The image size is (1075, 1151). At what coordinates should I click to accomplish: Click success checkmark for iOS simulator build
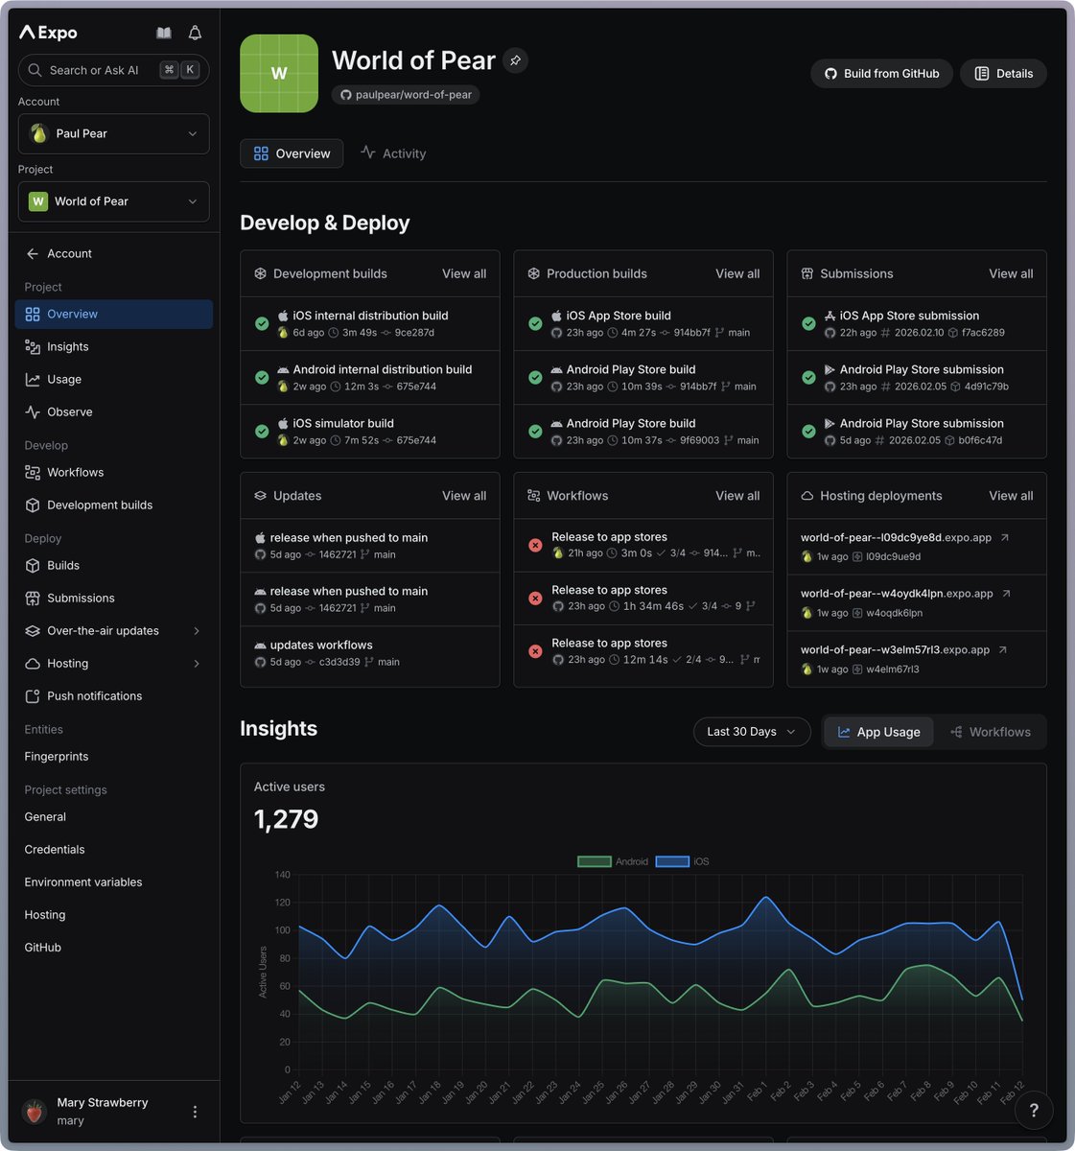click(x=262, y=432)
